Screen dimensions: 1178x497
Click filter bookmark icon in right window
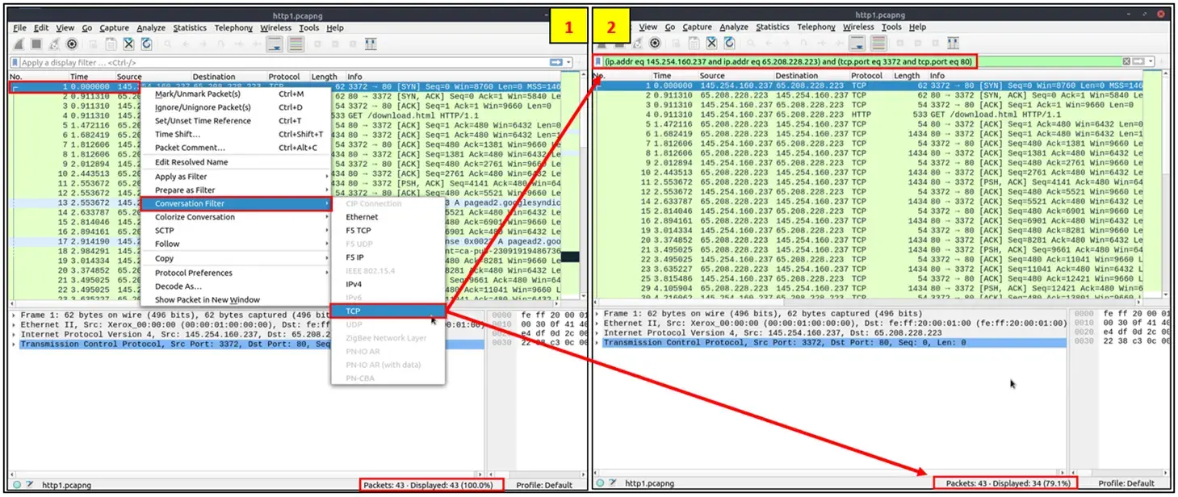[x=597, y=61]
